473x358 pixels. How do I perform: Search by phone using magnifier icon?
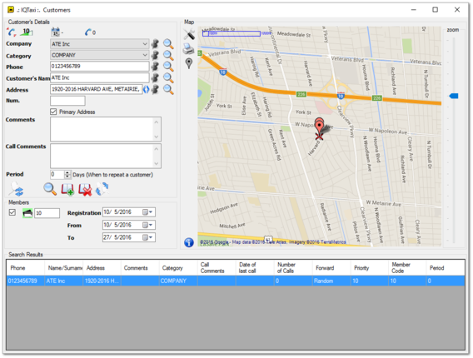click(x=168, y=67)
